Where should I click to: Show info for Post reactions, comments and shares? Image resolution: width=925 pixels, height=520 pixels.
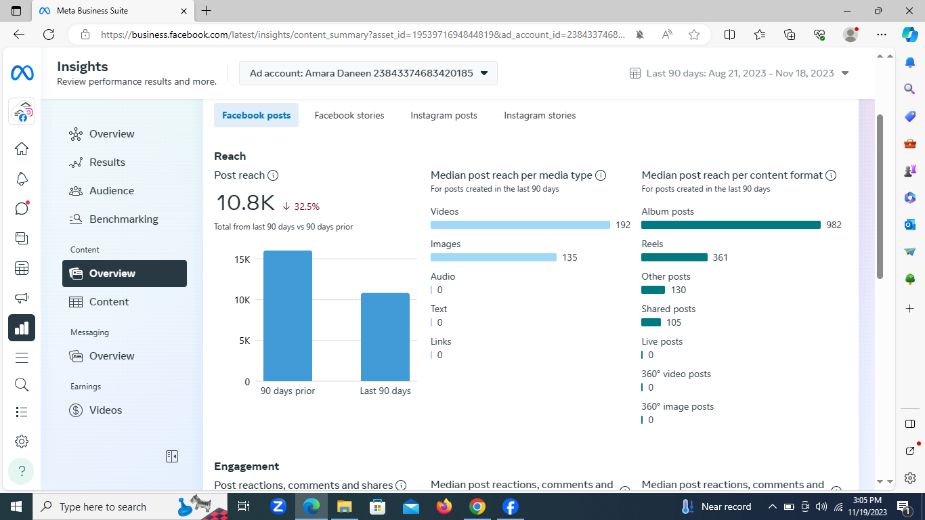pyautogui.click(x=401, y=485)
